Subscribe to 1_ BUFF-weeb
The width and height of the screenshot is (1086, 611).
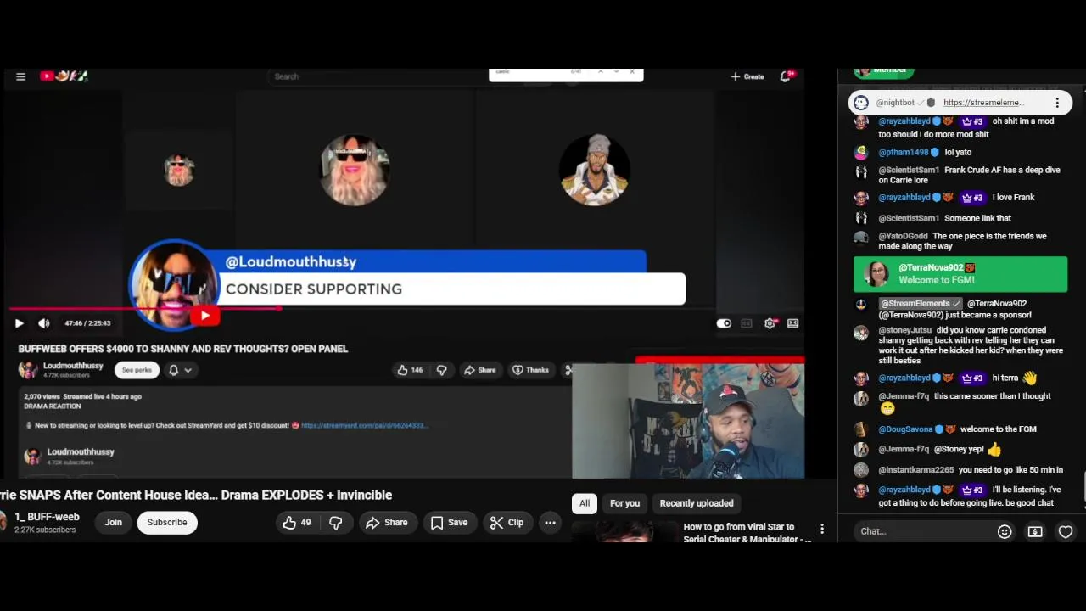click(167, 523)
